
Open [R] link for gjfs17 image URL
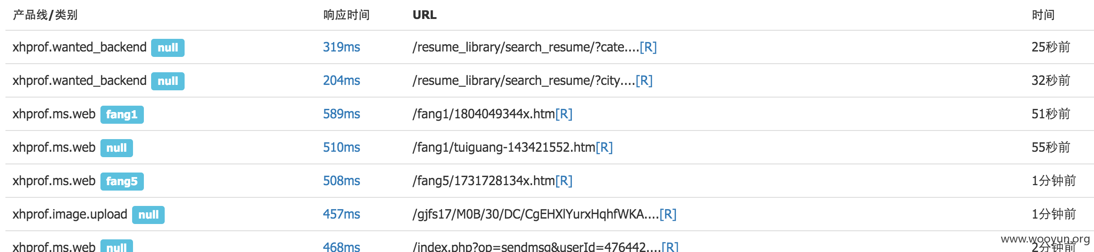pyautogui.click(x=668, y=214)
